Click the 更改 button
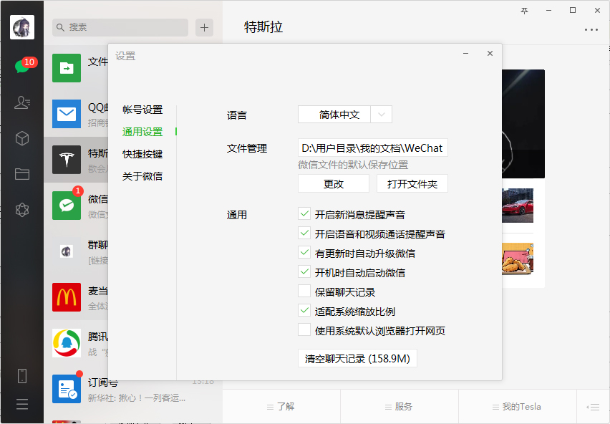 coord(333,183)
